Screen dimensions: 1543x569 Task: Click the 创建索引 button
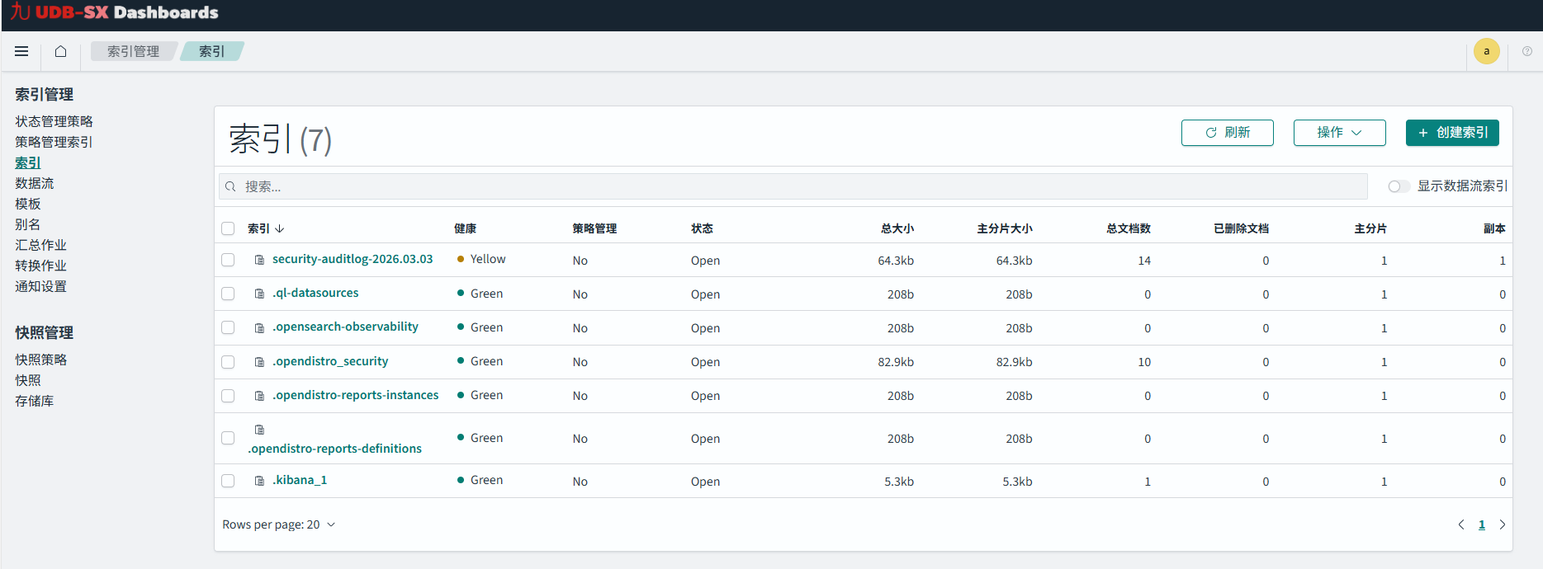pos(1452,133)
